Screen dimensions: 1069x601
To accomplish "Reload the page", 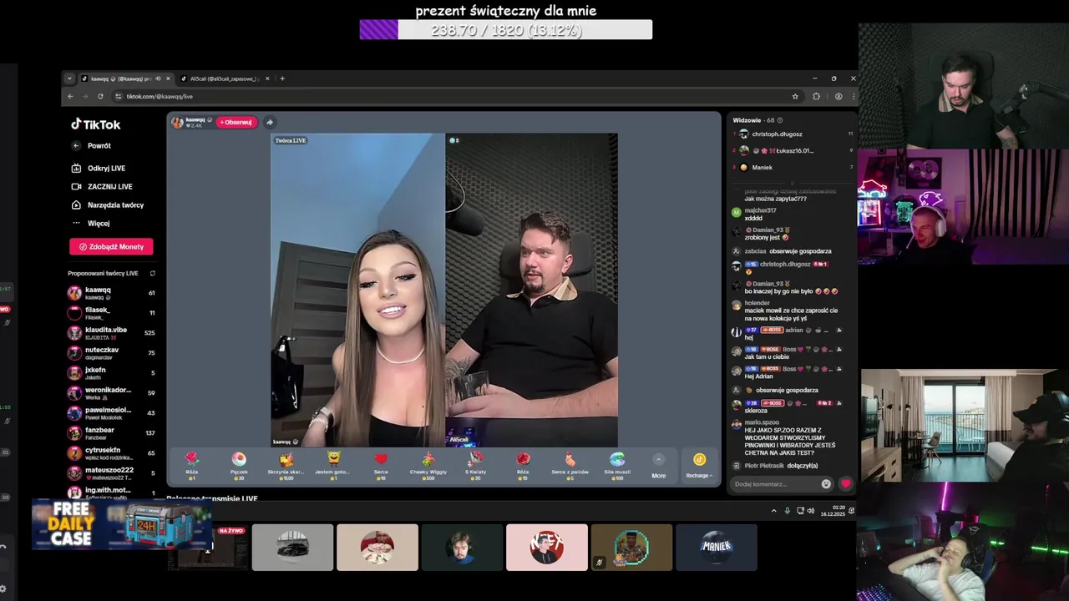I will (100, 96).
